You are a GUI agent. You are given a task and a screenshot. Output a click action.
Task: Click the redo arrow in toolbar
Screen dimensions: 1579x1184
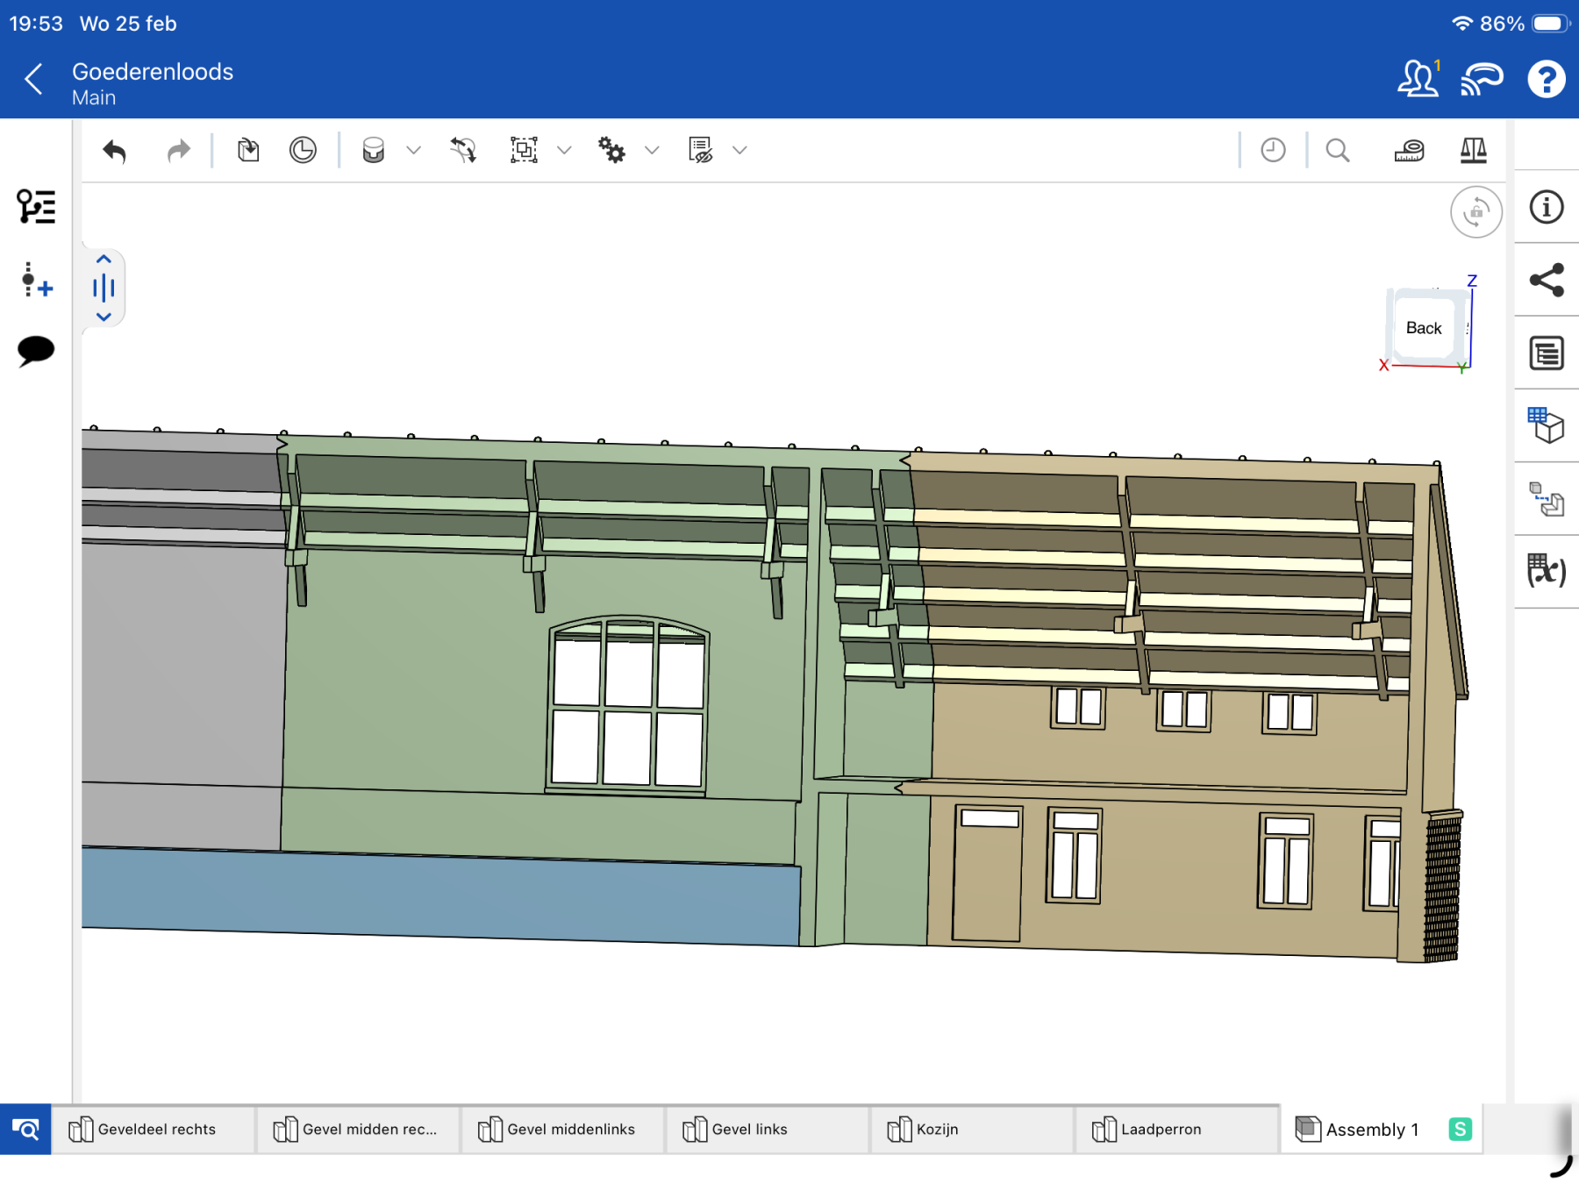(178, 151)
